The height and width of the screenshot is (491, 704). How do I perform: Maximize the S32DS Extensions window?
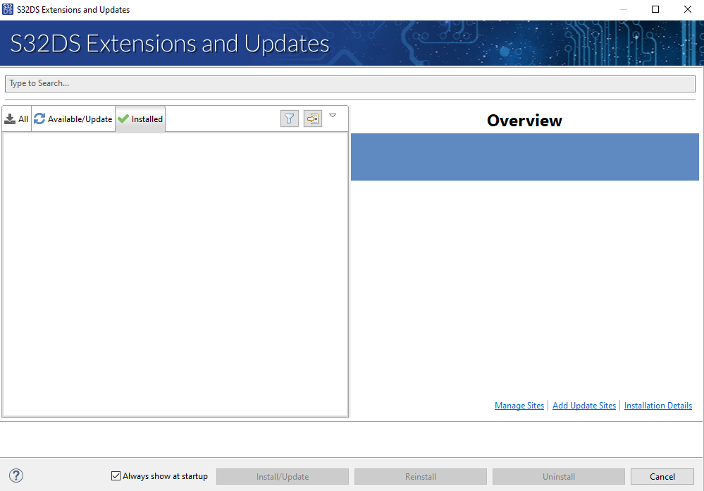click(655, 9)
